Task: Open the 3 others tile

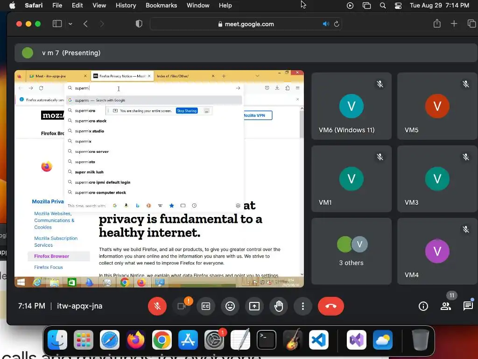Action: click(x=351, y=251)
